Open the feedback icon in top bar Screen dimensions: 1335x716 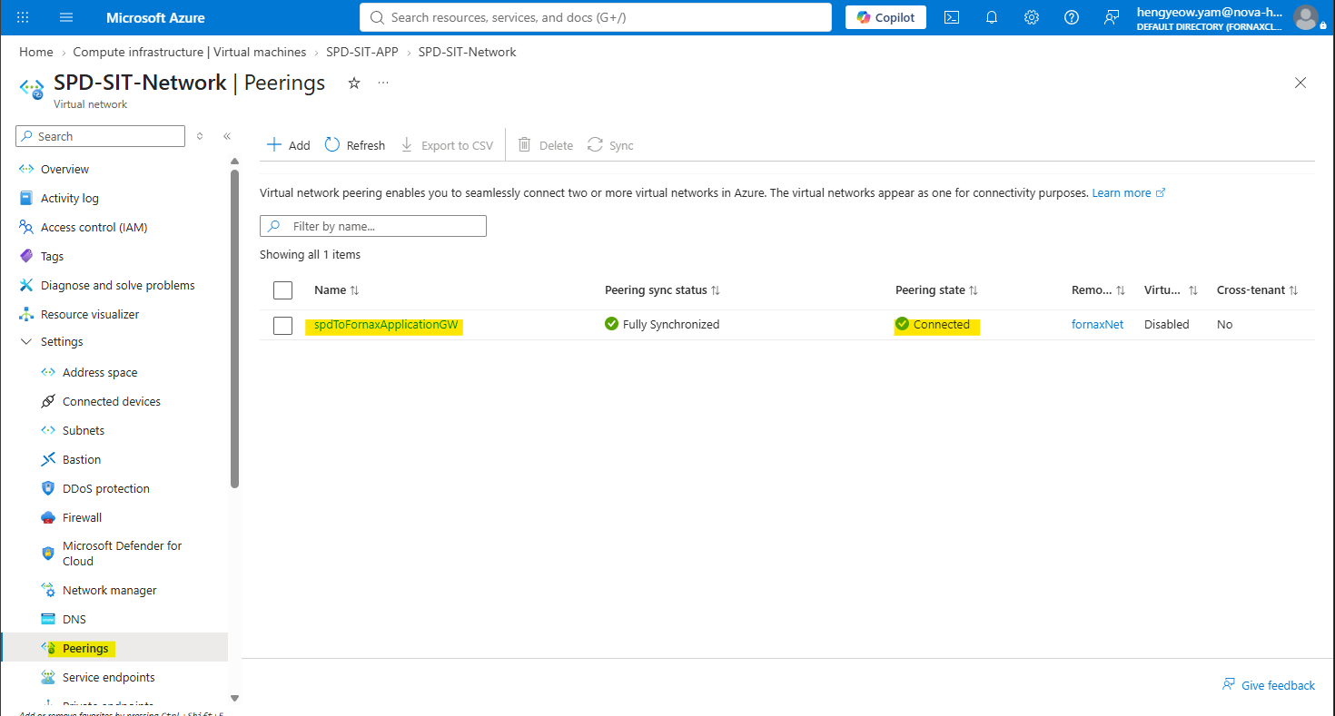coord(1112,17)
